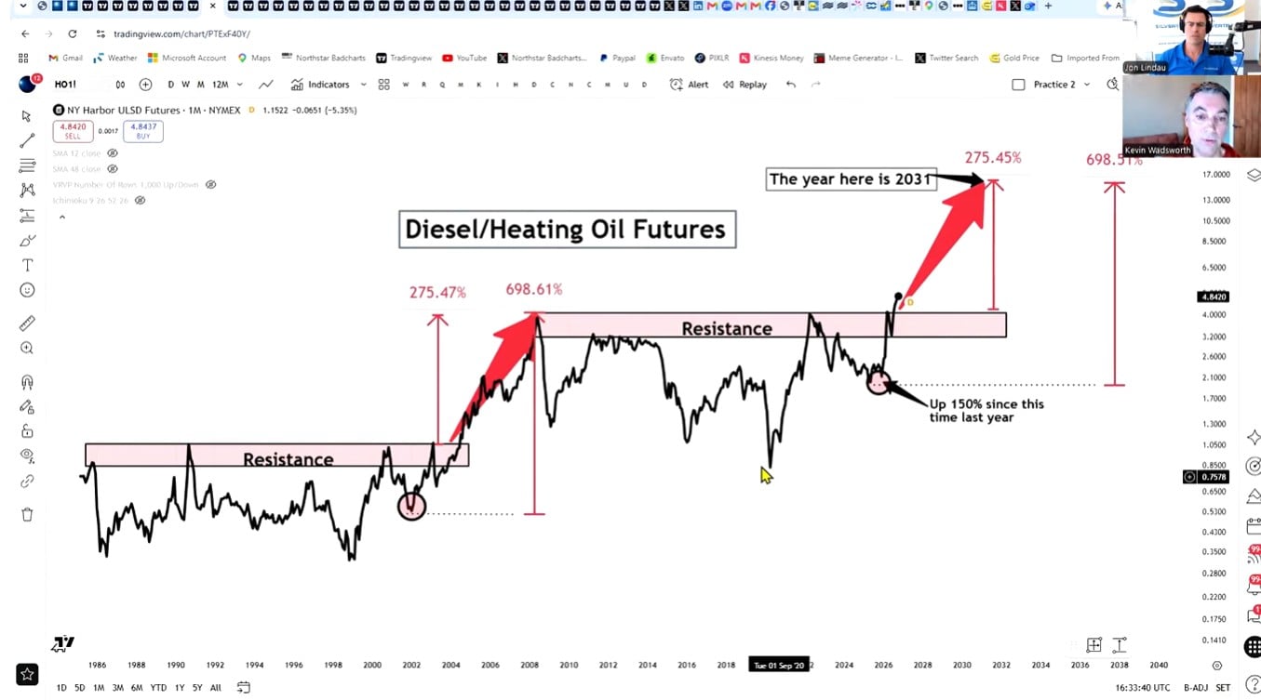Select the trend line drawing tool
This screenshot has width=1261, height=700.
click(27, 141)
